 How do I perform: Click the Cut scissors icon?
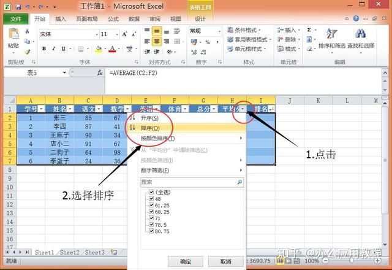tap(27, 31)
